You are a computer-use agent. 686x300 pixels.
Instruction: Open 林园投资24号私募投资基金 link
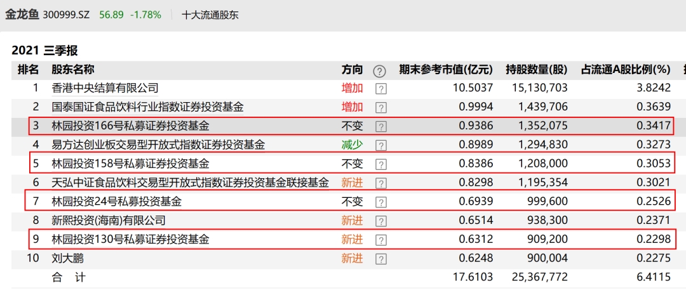[x=116, y=202]
